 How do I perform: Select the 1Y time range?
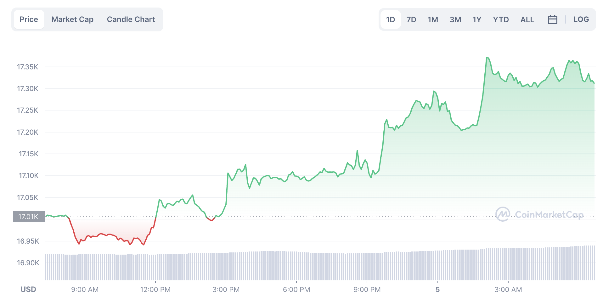[x=477, y=19]
